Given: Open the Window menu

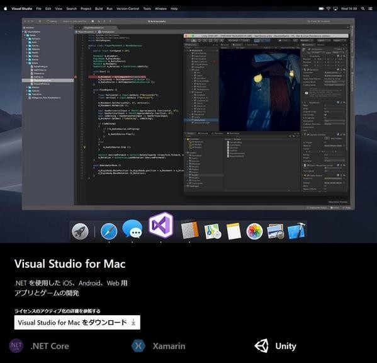Looking at the screenshot, I should [x=160, y=9].
